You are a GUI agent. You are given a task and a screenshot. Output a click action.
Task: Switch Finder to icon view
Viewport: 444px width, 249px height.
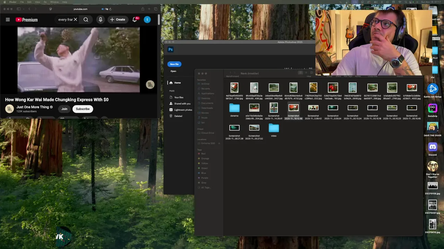[300, 73]
